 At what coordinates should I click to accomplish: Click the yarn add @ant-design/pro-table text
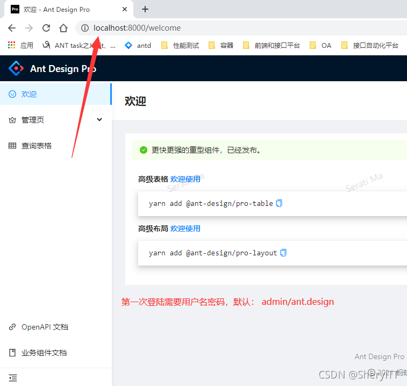211,204
